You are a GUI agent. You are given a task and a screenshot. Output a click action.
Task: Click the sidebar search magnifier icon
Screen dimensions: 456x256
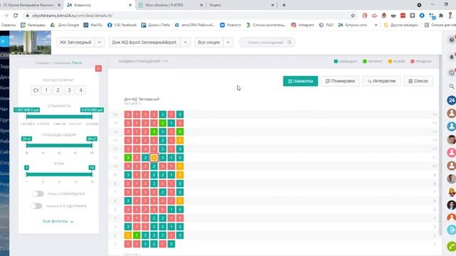click(452, 86)
